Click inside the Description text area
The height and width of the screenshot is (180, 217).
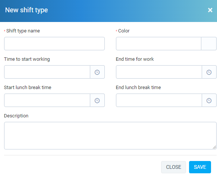click(x=110, y=136)
